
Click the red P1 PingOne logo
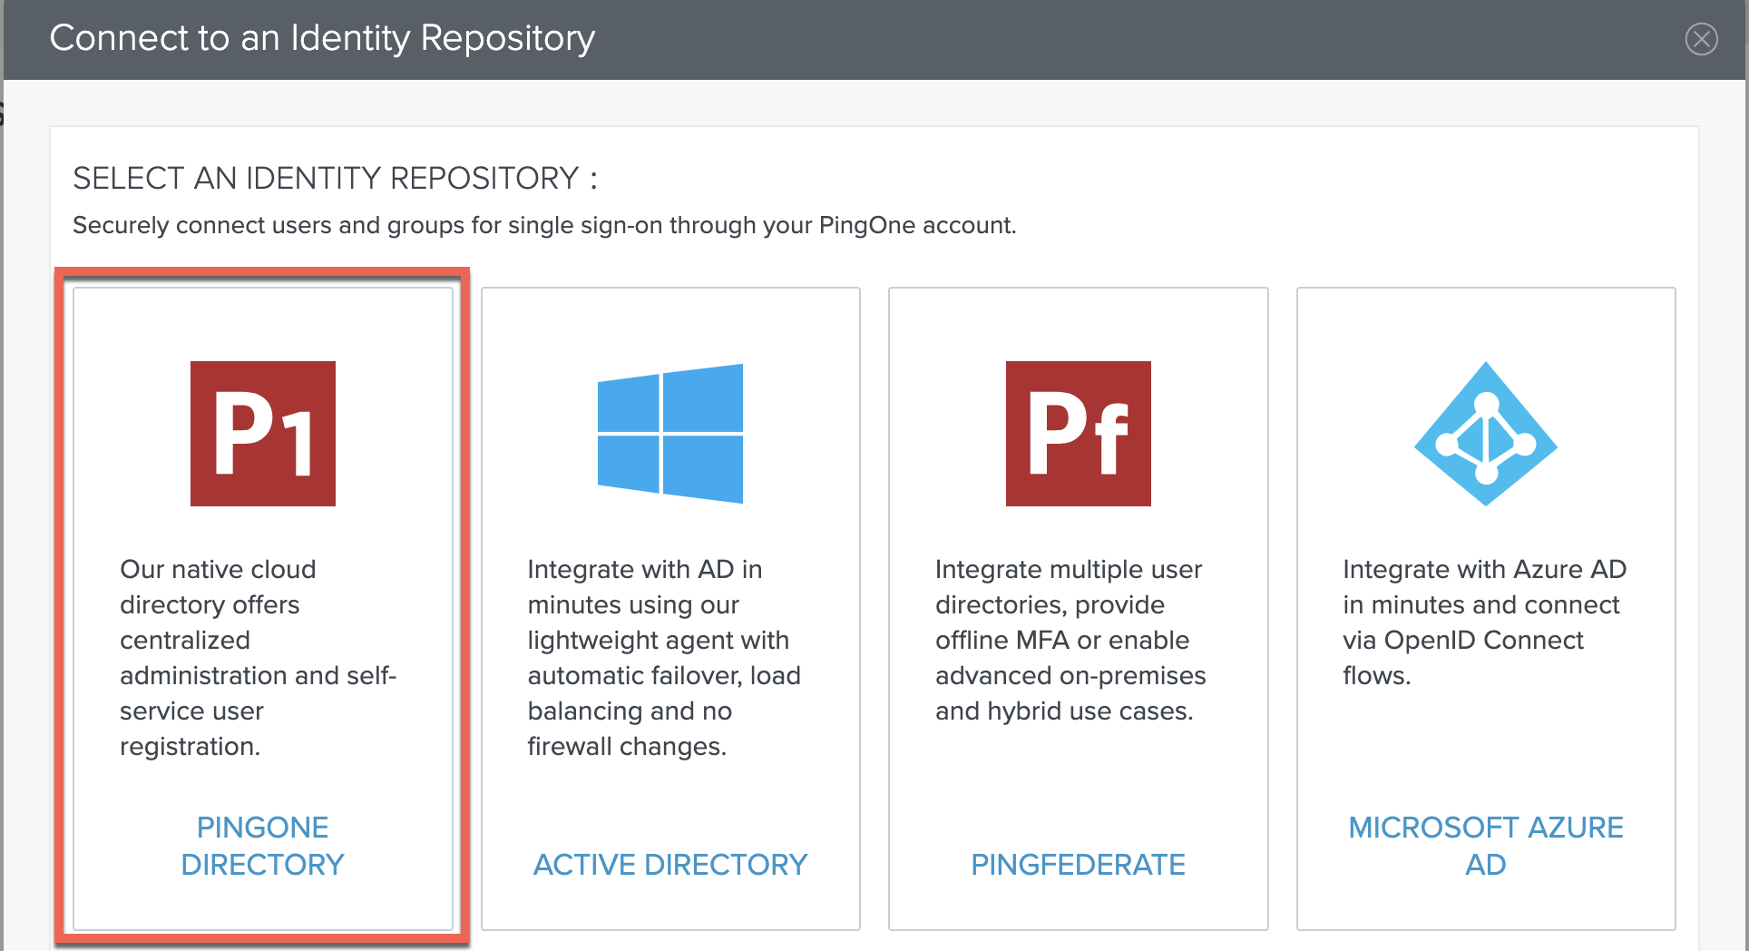click(262, 434)
